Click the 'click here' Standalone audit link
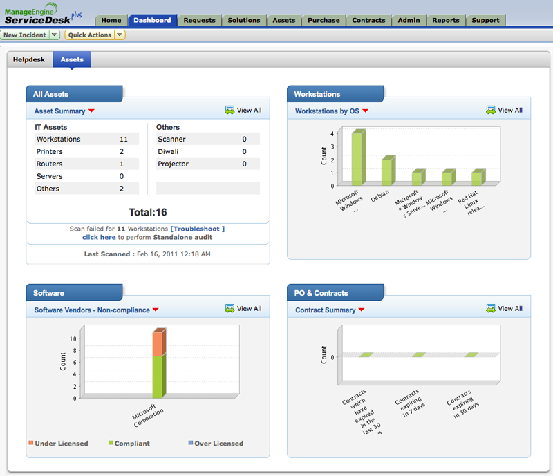Viewport: 553px width, 476px height. 99,237
